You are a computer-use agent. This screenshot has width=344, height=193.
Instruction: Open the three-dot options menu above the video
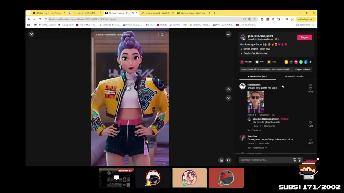click(x=228, y=34)
